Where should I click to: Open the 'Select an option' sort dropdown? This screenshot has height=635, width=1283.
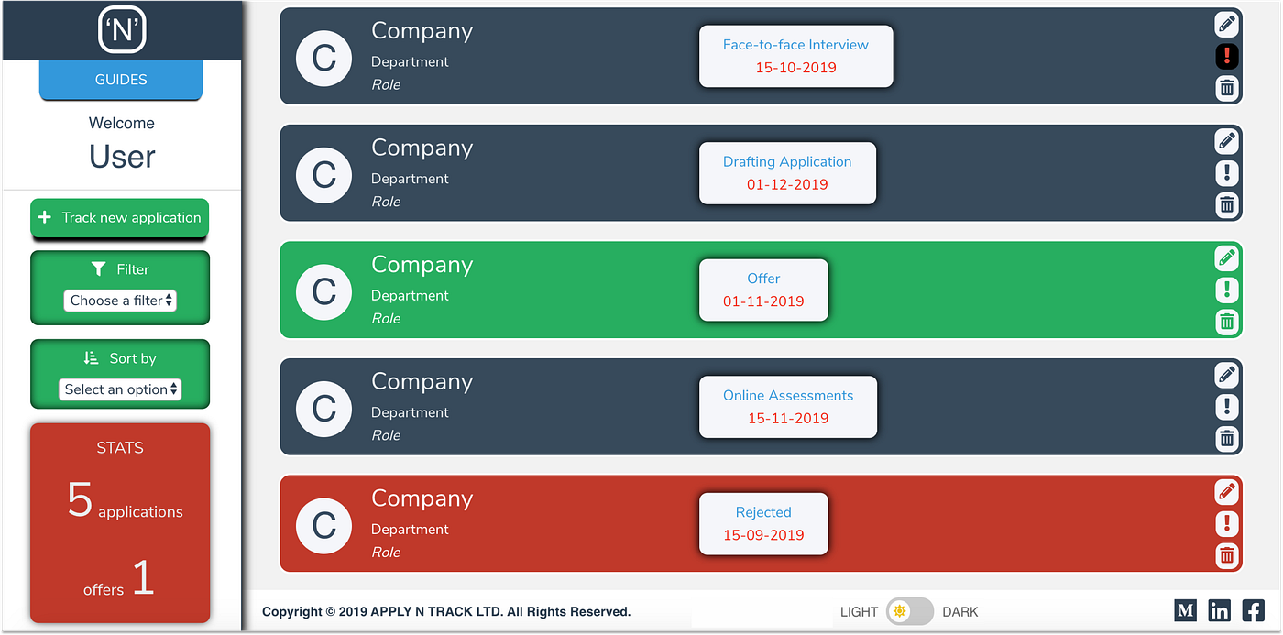[120, 389]
